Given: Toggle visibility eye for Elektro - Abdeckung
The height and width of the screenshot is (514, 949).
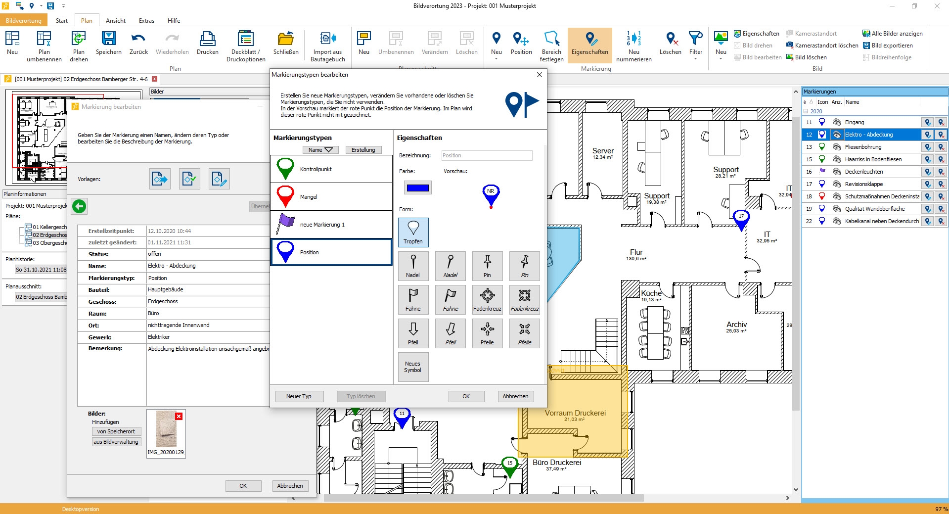Looking at the screenshot, I should 837,135.
